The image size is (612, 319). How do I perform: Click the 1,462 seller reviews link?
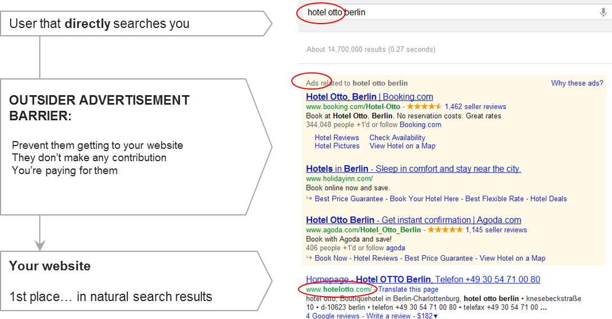tap(475, 106)
